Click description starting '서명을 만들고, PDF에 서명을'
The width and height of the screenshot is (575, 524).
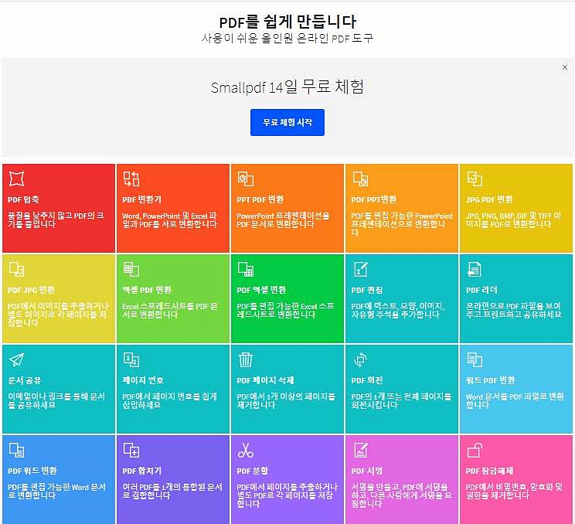pyautogui.click(x=402, y=495)
